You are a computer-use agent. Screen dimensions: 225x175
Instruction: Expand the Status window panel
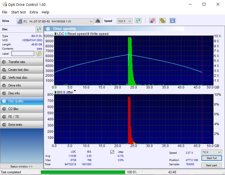coord(22,166)
